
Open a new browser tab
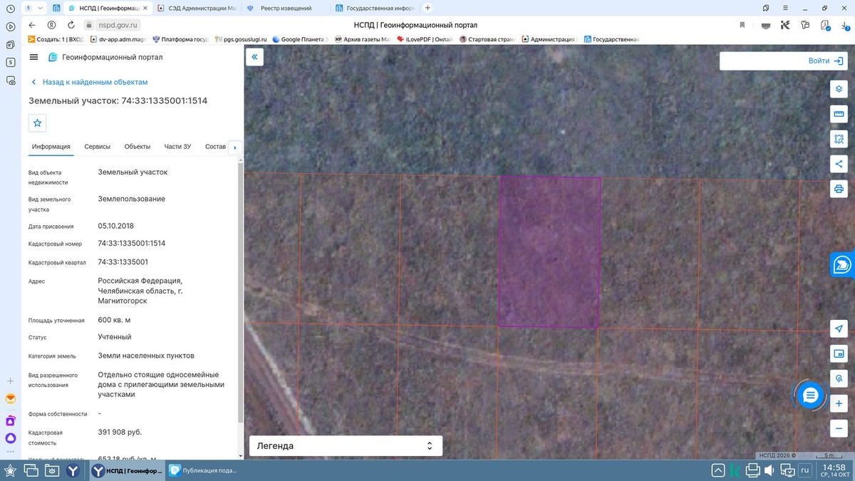click(x=427, y=8)
